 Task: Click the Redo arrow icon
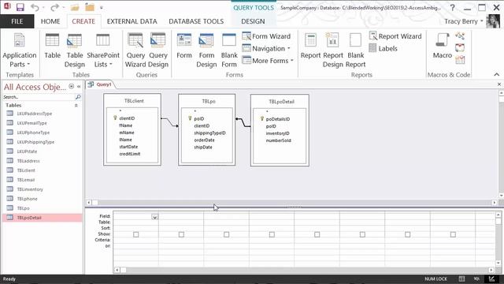[54, 7]
